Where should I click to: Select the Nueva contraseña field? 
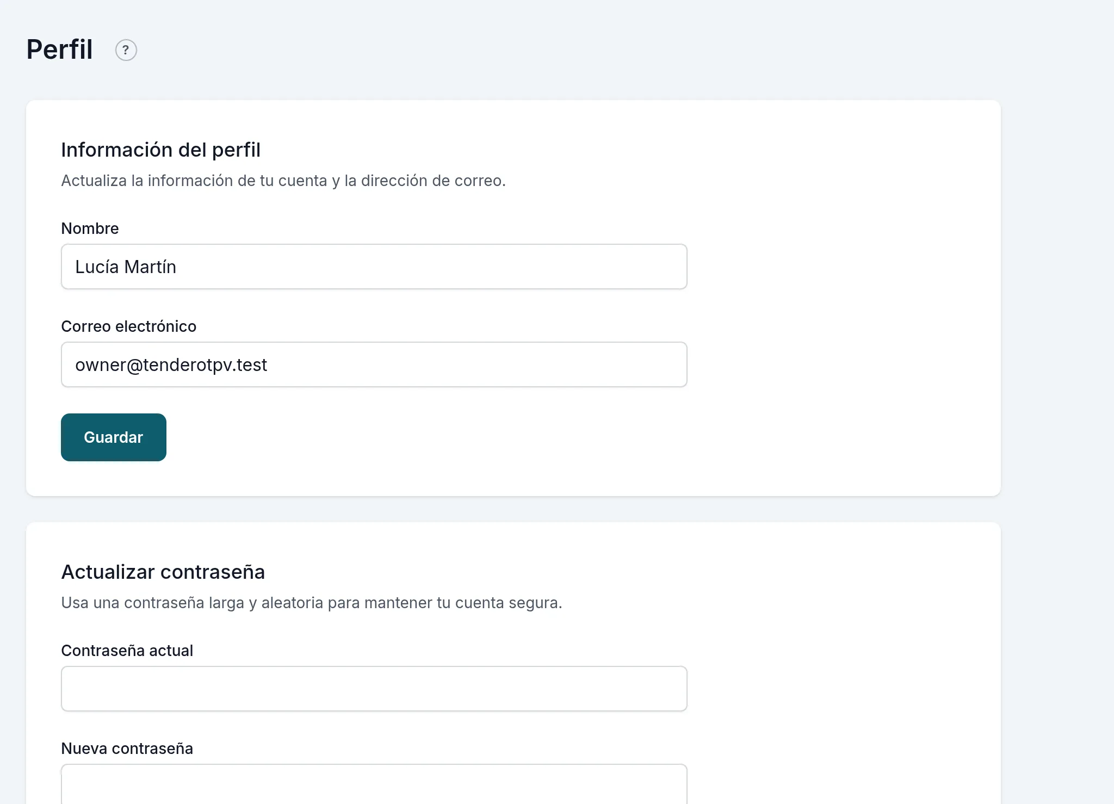point(374,784)
